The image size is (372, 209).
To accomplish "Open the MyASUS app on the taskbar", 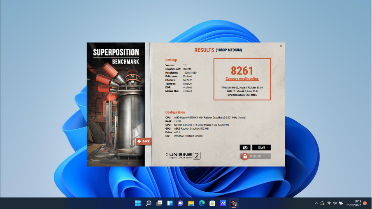I will (x=223, y=203).
